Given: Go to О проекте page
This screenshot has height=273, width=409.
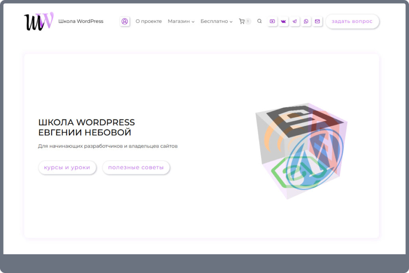Looking at the screenshot, I should (149, 22).
